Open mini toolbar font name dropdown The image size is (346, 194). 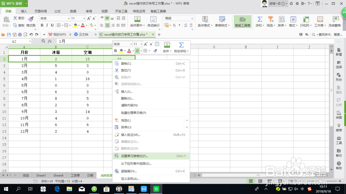[x=131, y=44]
